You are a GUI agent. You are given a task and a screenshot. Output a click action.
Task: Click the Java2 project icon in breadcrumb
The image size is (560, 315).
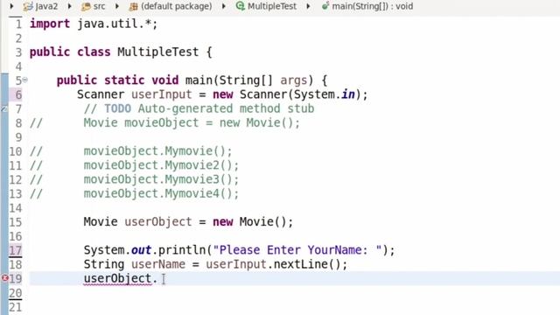[x=28, y=6]
